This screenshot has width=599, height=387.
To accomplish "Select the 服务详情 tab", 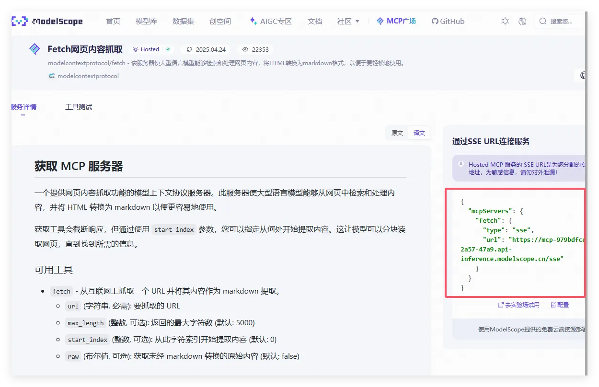I will [x=24, y=107].
